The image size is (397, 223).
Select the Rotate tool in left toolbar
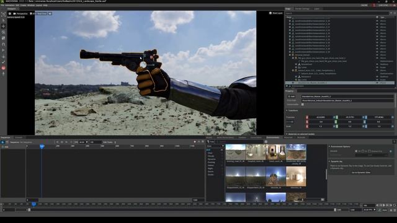[3, 32]
